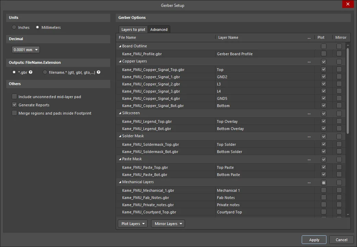Click the Apply button
Screen dimensions: 357x247
tap(314, 240)
